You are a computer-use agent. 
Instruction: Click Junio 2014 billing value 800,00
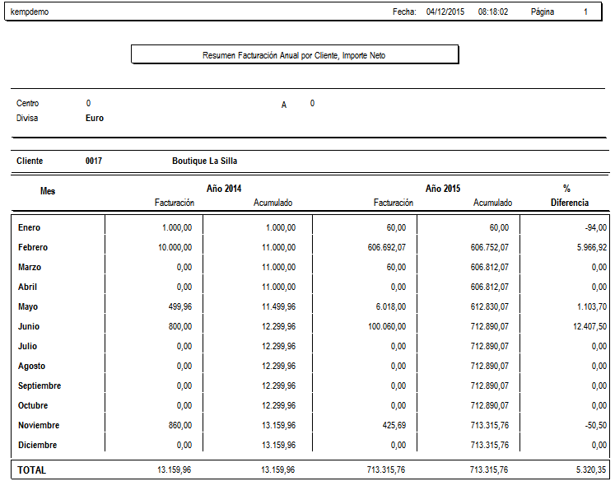pyautogui.click(x=180, y=327)
